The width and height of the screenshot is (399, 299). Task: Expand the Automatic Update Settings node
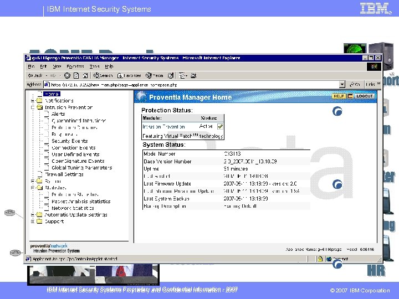click(33, 215)
